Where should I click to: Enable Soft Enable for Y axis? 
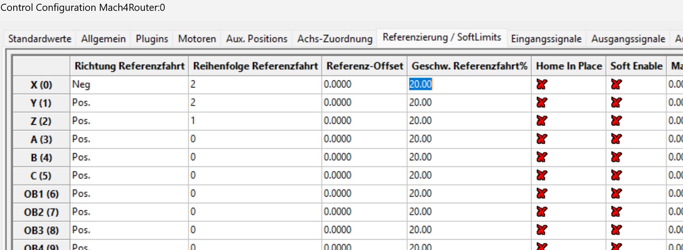pyautogui.click(x=616, y=103)
